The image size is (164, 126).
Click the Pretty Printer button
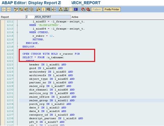point(112,9)
